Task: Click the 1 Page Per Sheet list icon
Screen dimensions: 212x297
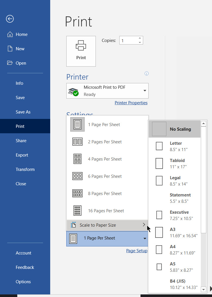Action: pos(77,124)
